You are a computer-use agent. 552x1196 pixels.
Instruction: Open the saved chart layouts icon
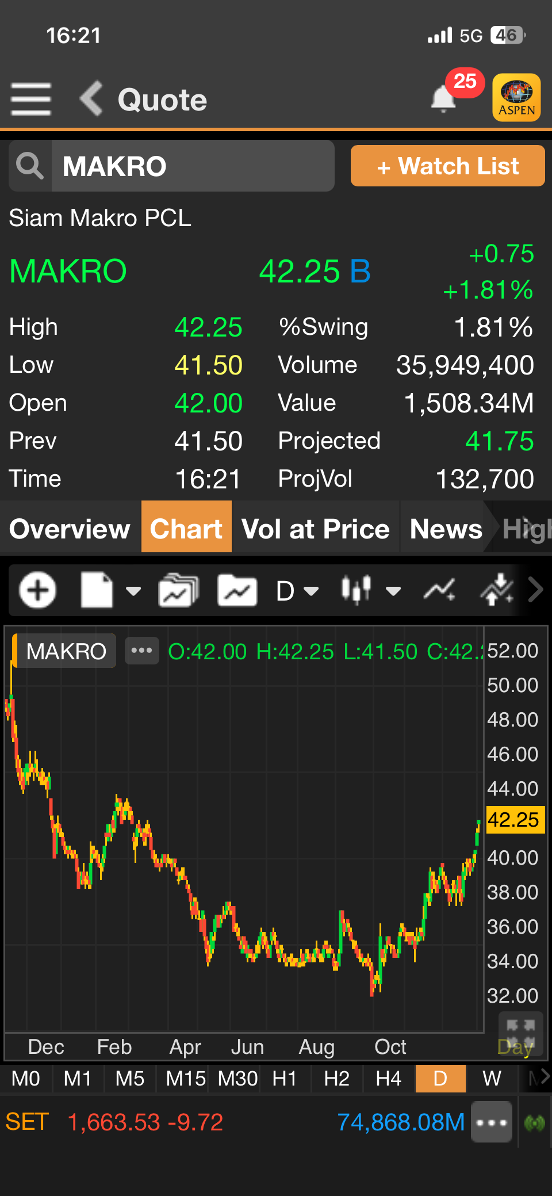178,590
